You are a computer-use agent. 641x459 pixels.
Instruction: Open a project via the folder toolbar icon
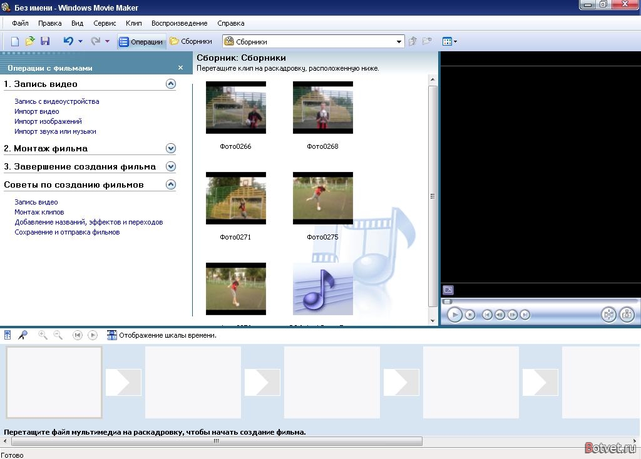coord(30,41)
